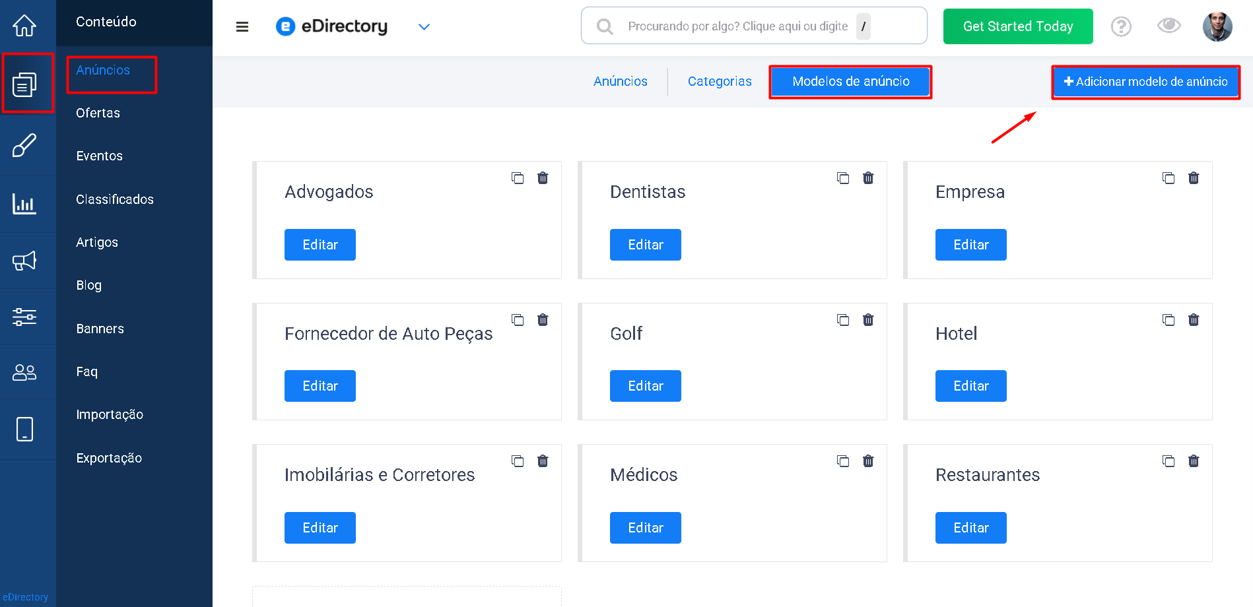Select Eventos in the content menu
The height and width of the screenshot is (607, 1253).
(99, 156)
